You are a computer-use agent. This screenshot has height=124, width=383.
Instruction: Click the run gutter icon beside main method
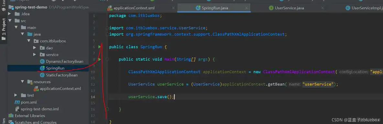[99, 59]
